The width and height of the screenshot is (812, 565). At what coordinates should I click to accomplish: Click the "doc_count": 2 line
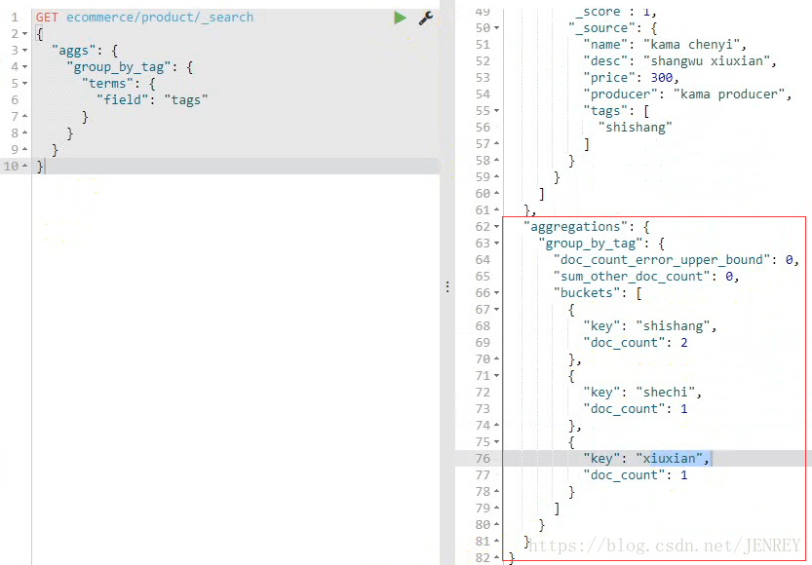pyautogui.click(x=636, y=343)
